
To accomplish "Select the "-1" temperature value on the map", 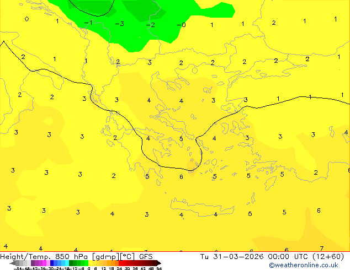I will 88,23.
